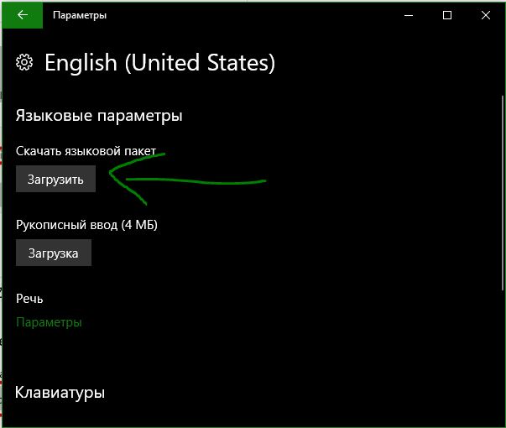
Task: Click the English (United States) page title
Action: [x=159, y=63]
